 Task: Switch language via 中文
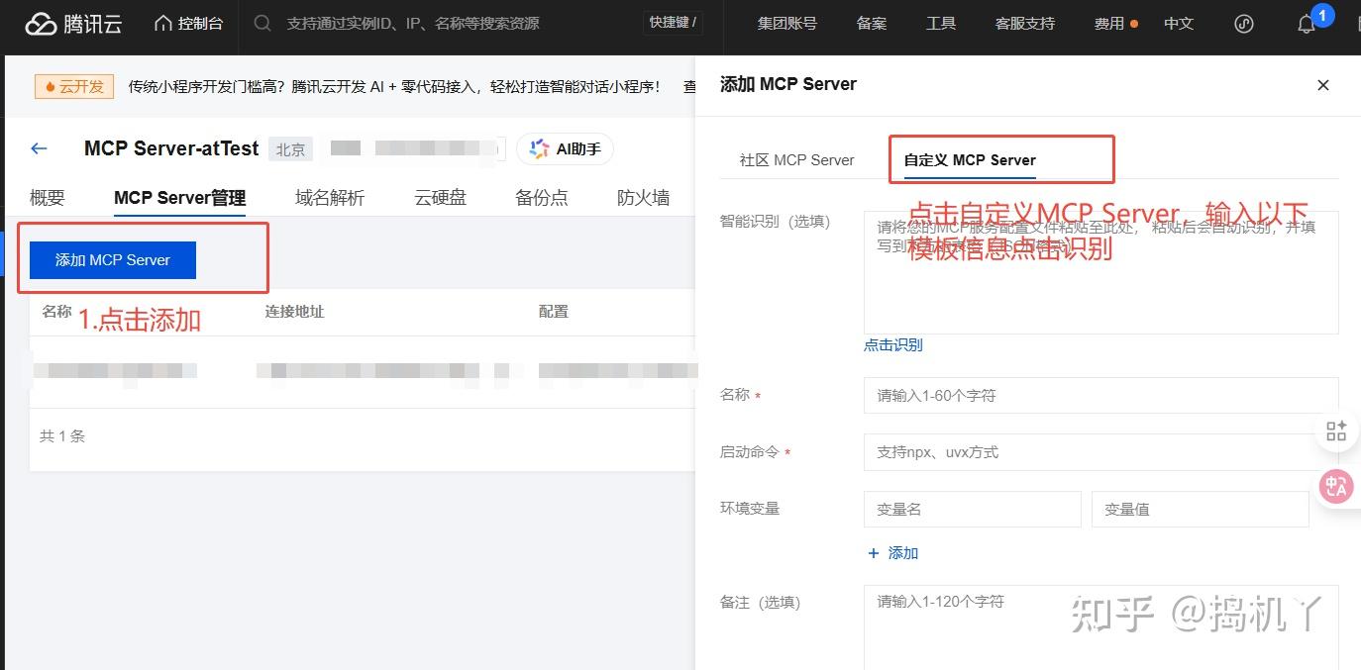1179,23
